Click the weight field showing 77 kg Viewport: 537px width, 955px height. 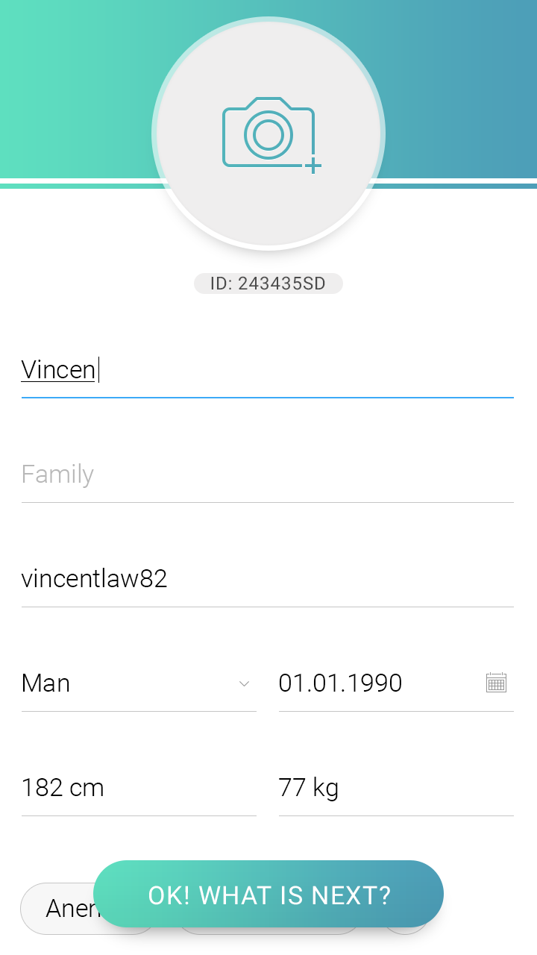click(x=395, y=788)
